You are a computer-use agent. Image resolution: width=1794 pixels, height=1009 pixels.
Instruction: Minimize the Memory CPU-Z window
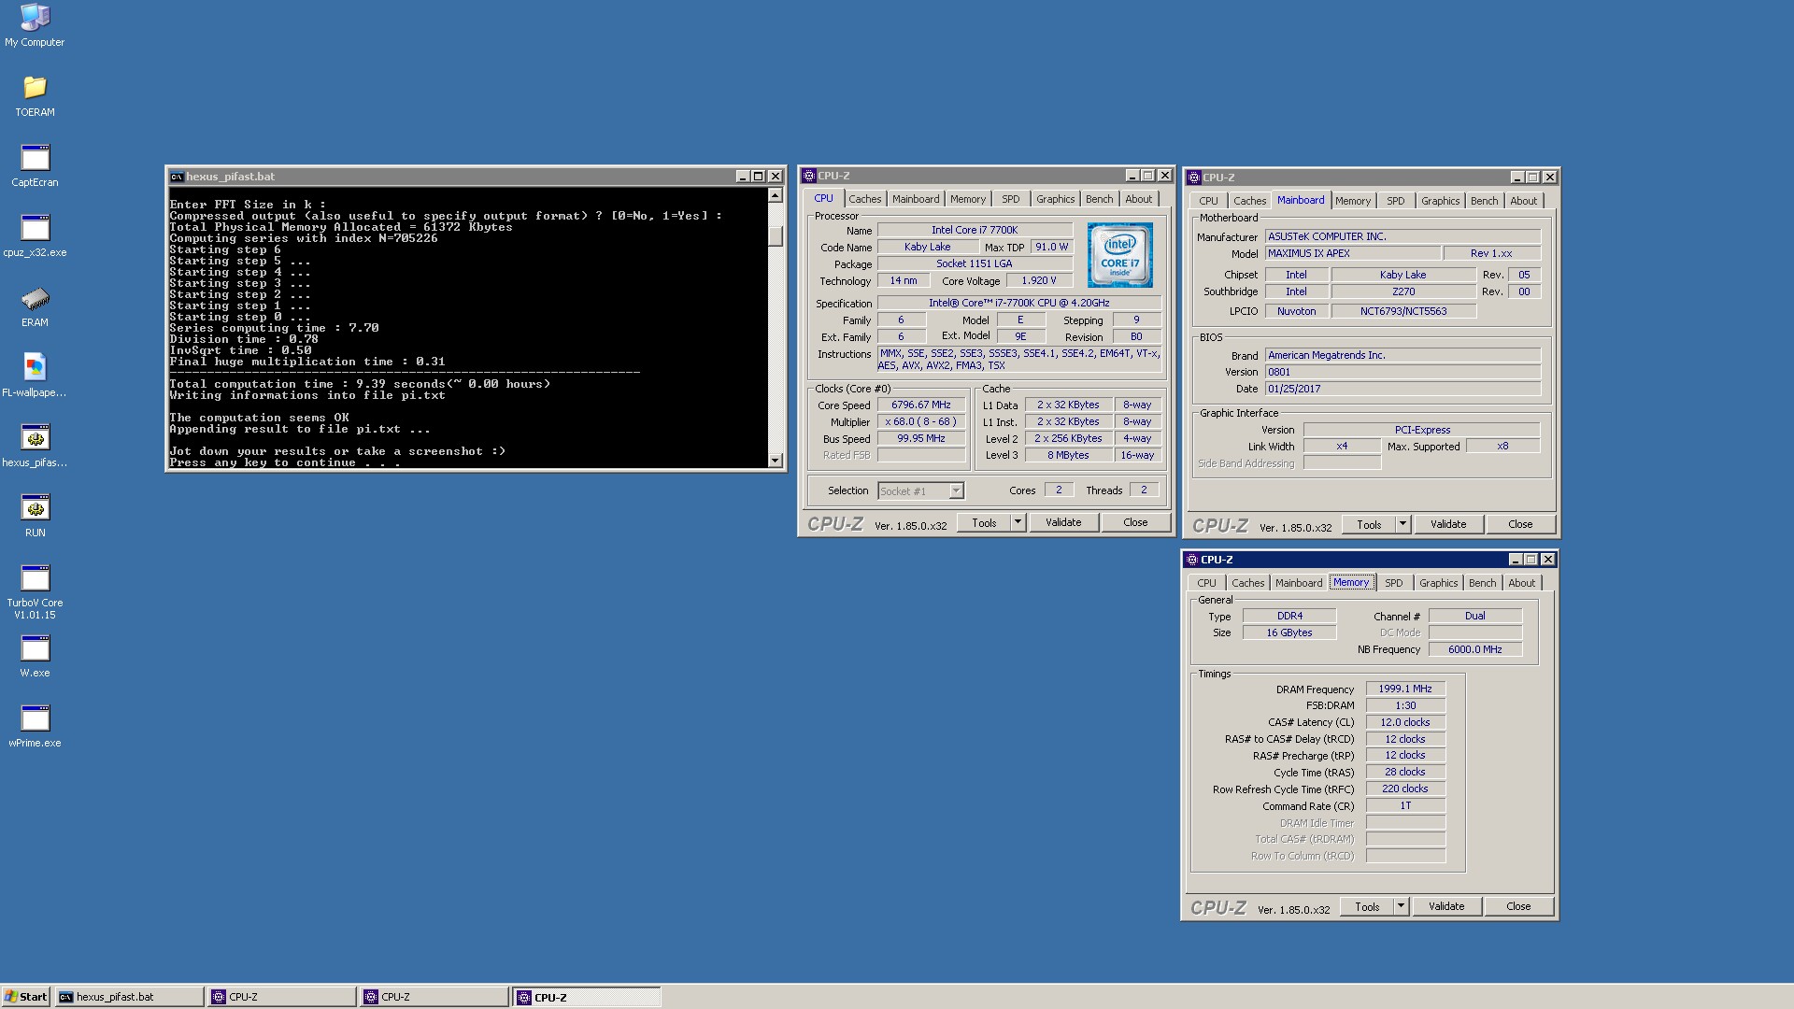(x=1516, y=560)
